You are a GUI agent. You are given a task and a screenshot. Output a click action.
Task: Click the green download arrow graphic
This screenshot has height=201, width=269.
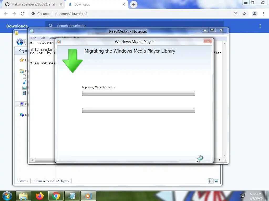73,61
